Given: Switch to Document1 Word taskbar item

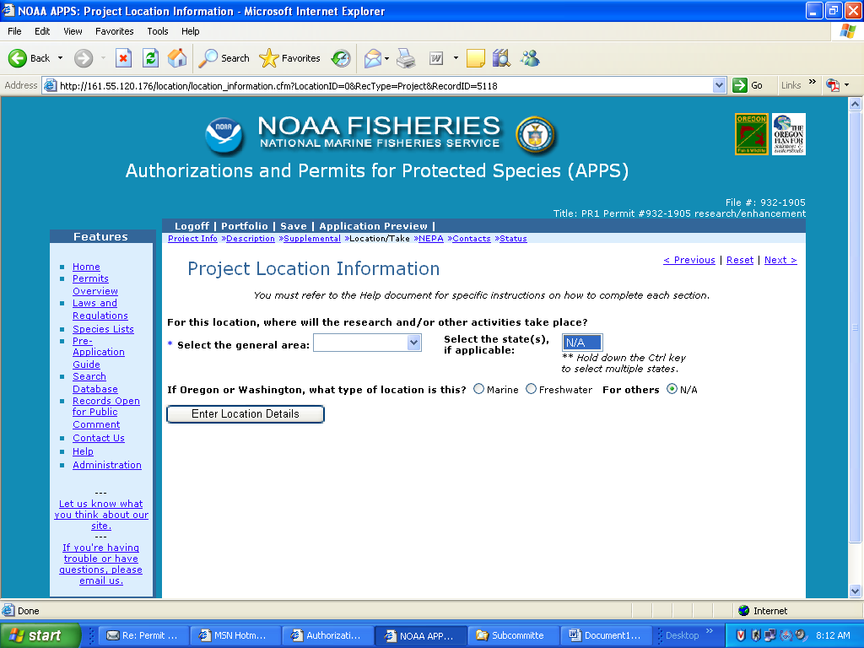Looking at the screenshot, I should [606, 635].
